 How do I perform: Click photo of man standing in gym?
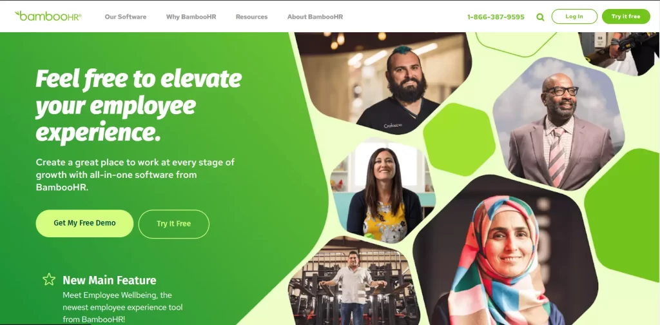pos(353,282)
